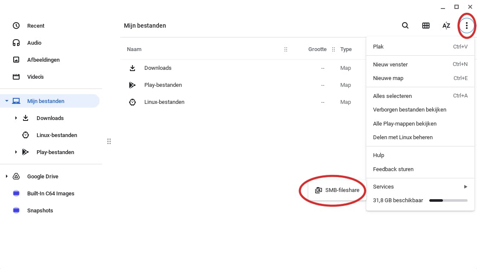The width and height of the screenshot is (477, 269).
Task: Open Recent in the sidebar
Action: 36,26
